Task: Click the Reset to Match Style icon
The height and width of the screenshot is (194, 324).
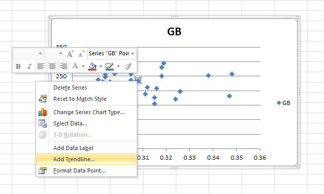Action: (43, 99)
